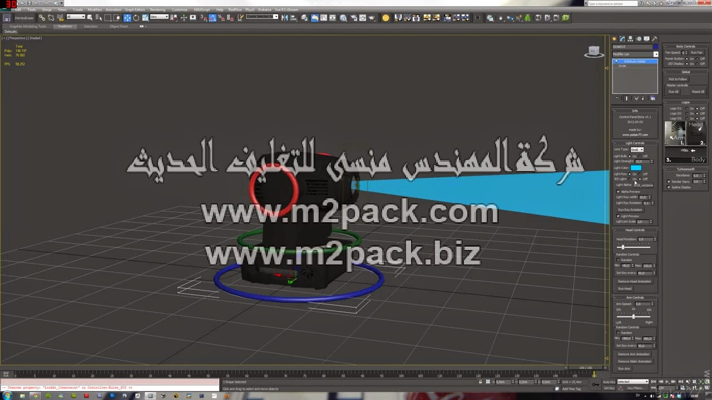Toggle Angle Snap in the toolbar
Screen dimensions: 712x400
point(212,18)
